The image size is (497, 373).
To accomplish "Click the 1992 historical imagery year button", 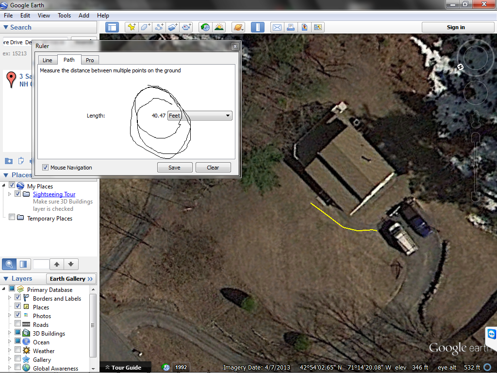I will (x=181, y=367).
